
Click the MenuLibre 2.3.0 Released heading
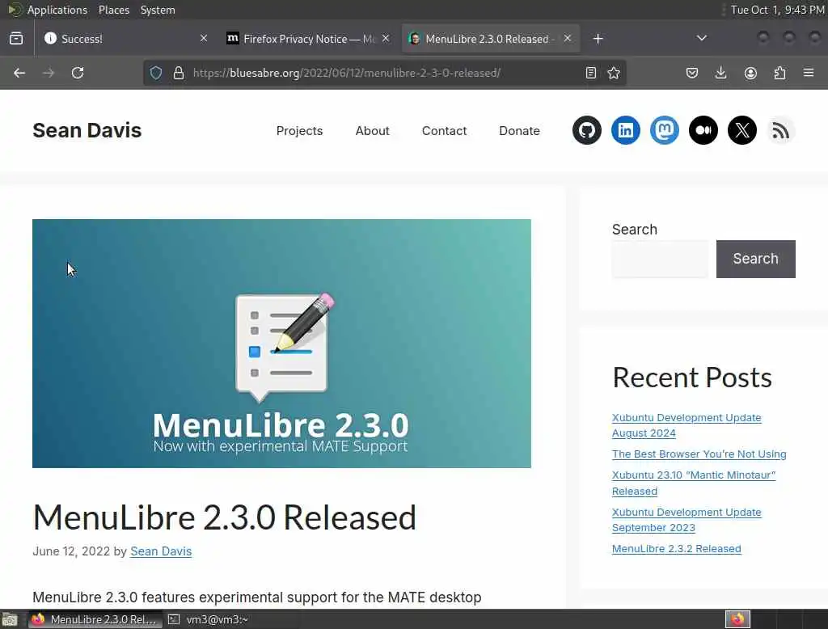point(225,517)
